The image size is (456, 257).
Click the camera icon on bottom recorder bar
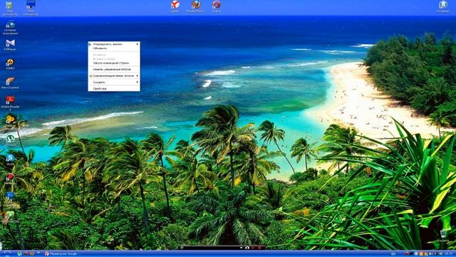pos(247,248)
